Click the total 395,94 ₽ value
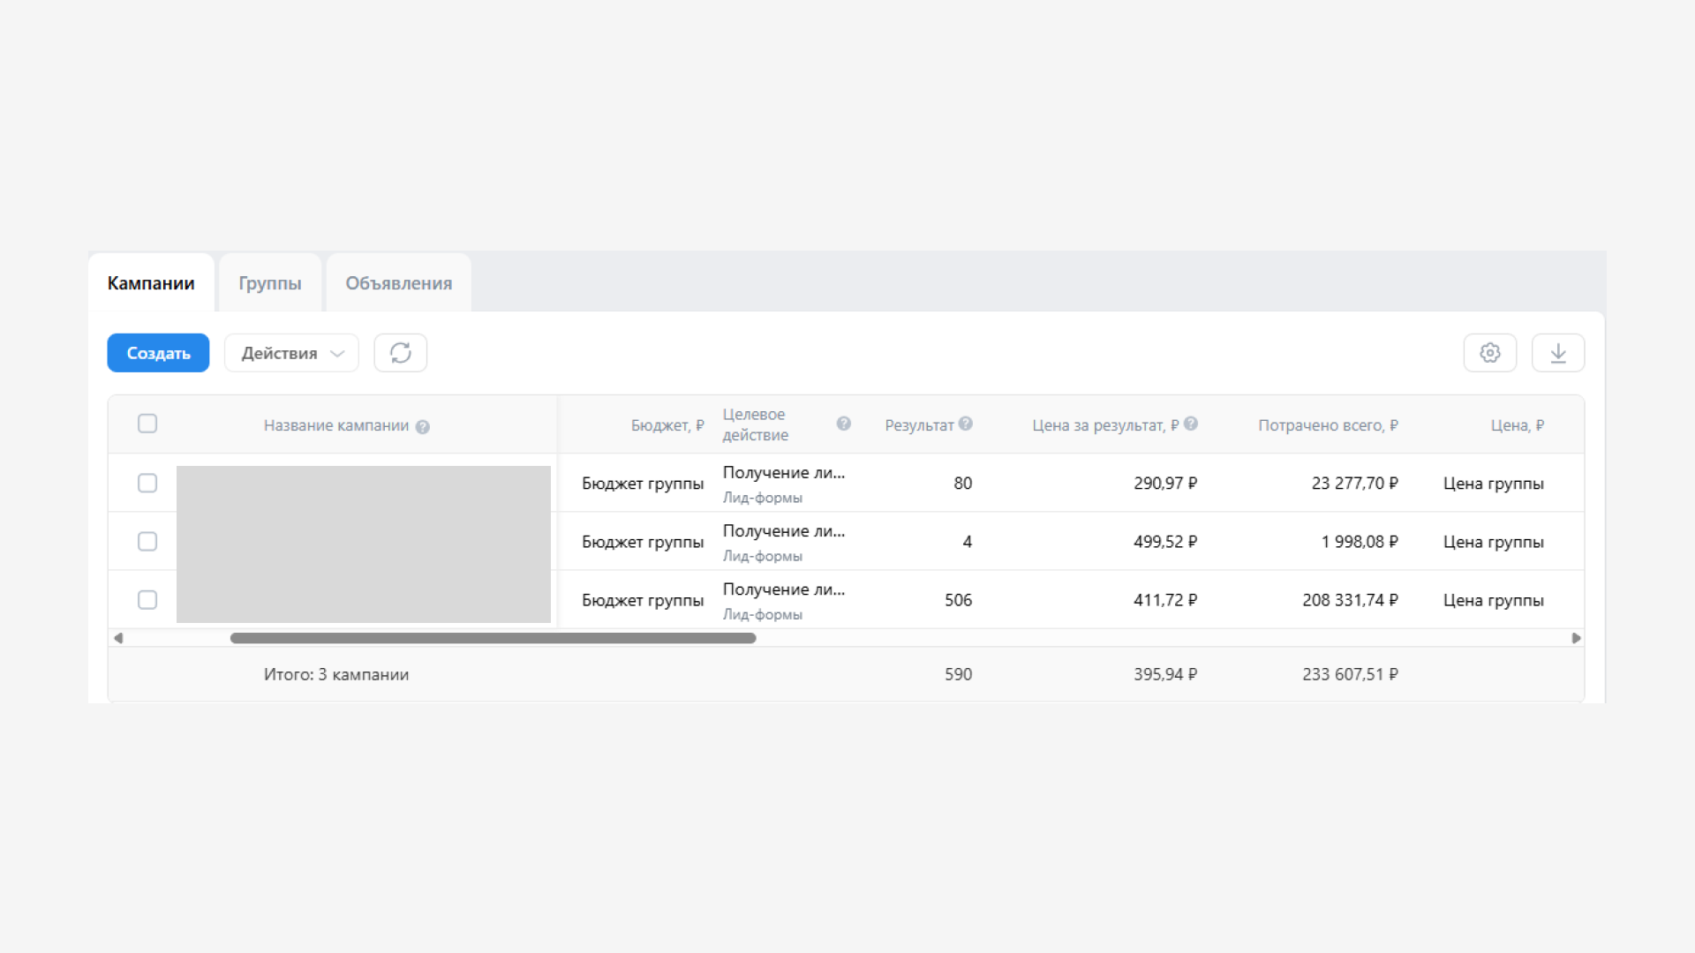This screenshot has width=1695, height=953. point(1165,674)
